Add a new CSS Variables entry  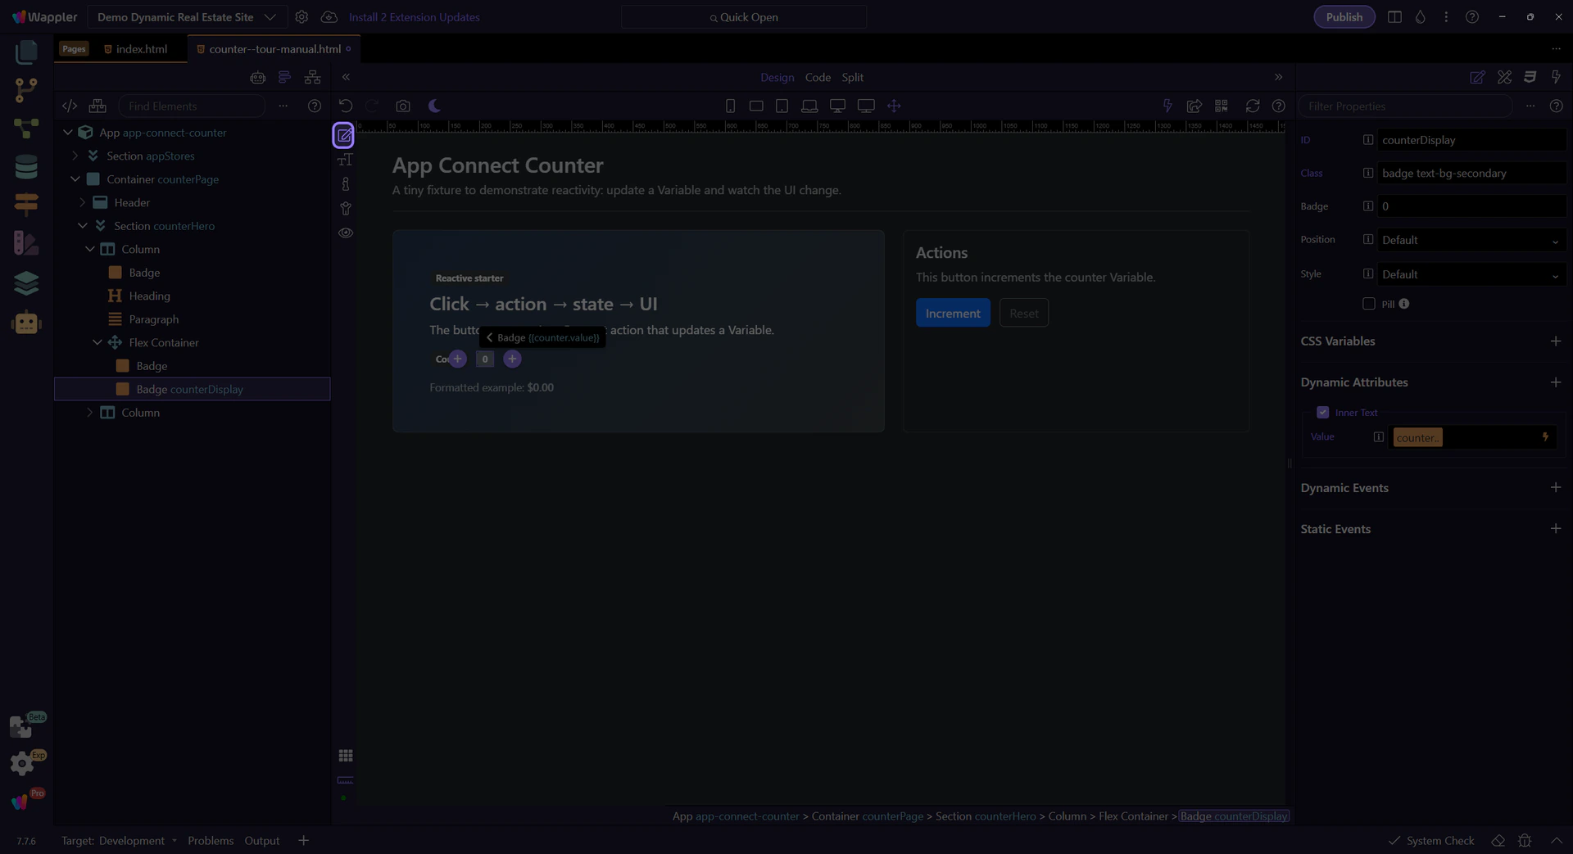coord(1555,341)
